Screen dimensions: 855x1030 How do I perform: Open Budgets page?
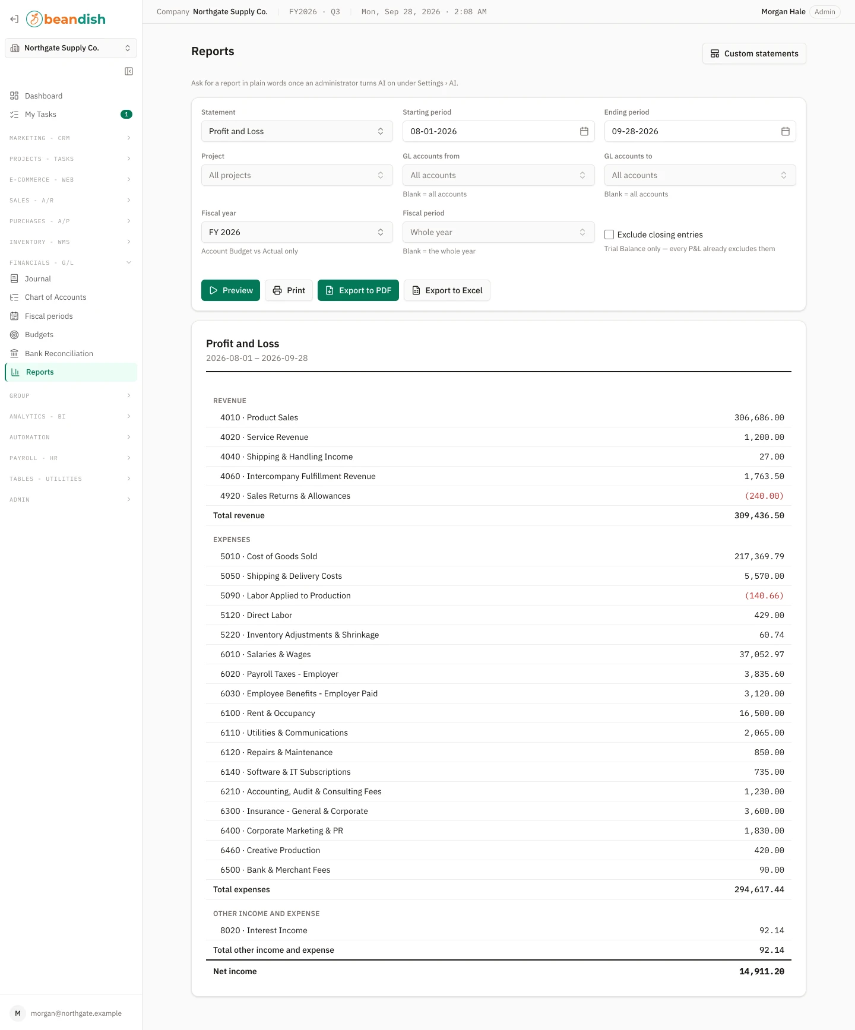71,335
